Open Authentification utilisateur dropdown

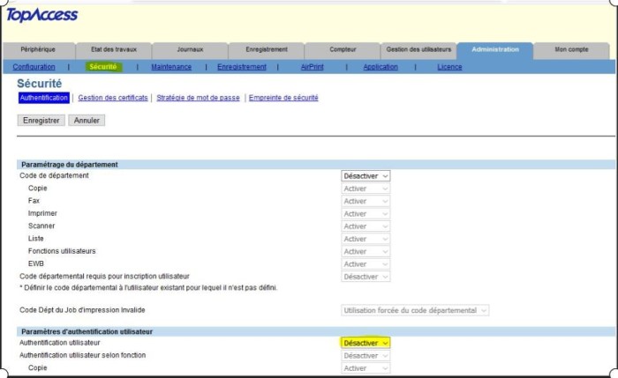(366, 343)
